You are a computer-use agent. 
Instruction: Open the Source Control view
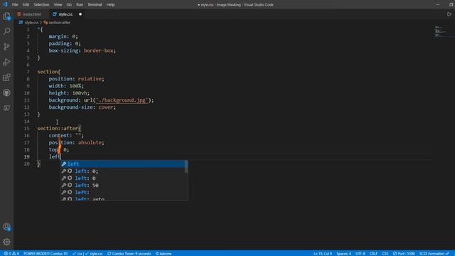pyautogui.click(x=6, y=46)
